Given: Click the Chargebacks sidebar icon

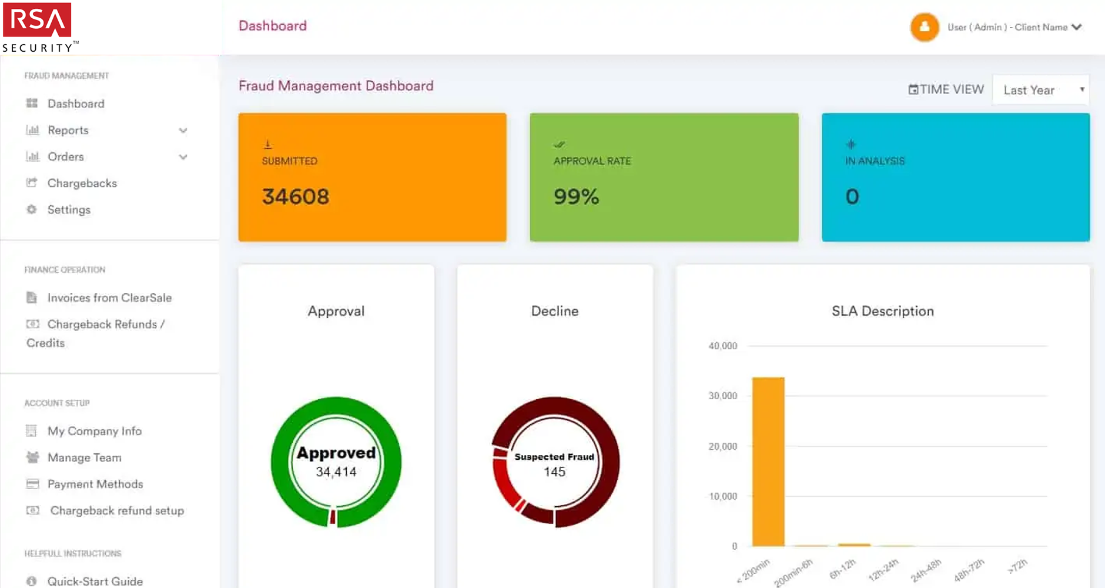Looking at the screenshot, I should tap(32, 183).
